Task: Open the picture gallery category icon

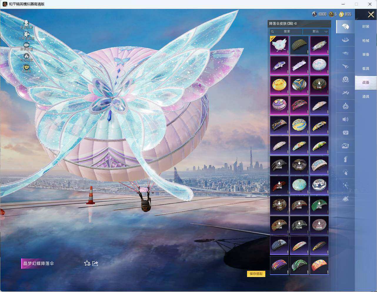Action: tap(345, 146)
